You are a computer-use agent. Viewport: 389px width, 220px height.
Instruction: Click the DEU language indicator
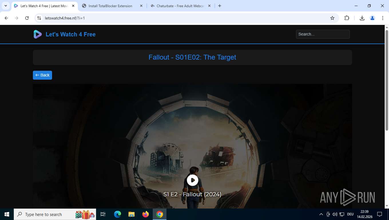tap(350, 214)
